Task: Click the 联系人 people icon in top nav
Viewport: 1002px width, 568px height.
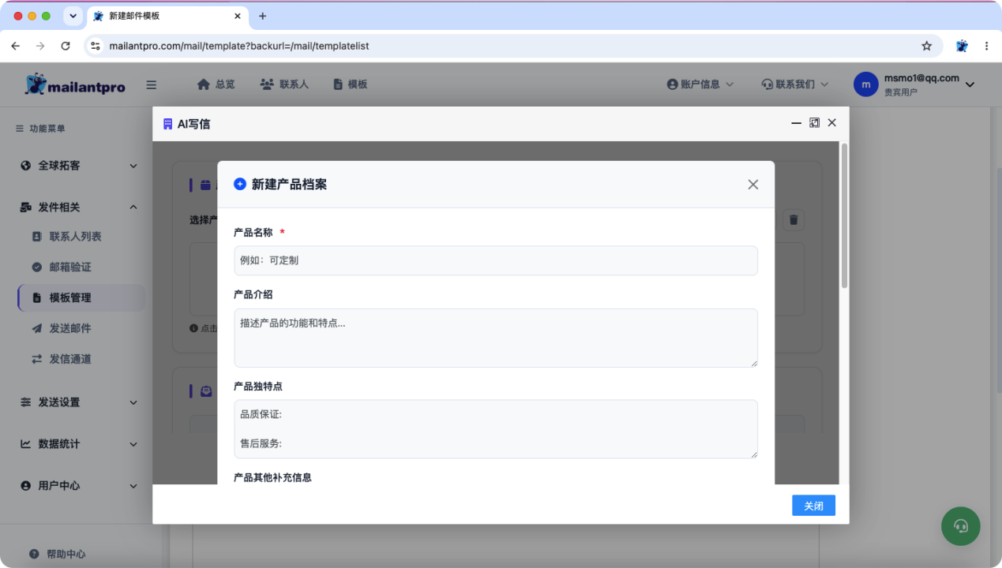Action: tap(267, 84)
